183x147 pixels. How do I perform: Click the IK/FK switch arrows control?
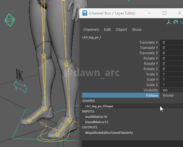pos(21,87)
